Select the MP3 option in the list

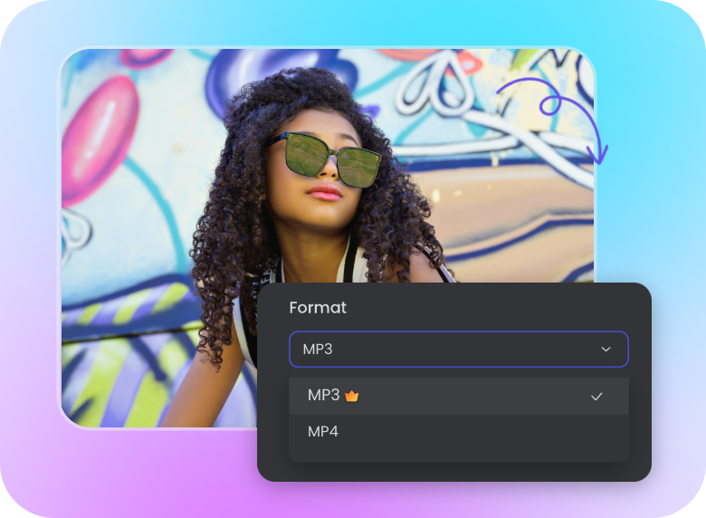pos(458,396)
